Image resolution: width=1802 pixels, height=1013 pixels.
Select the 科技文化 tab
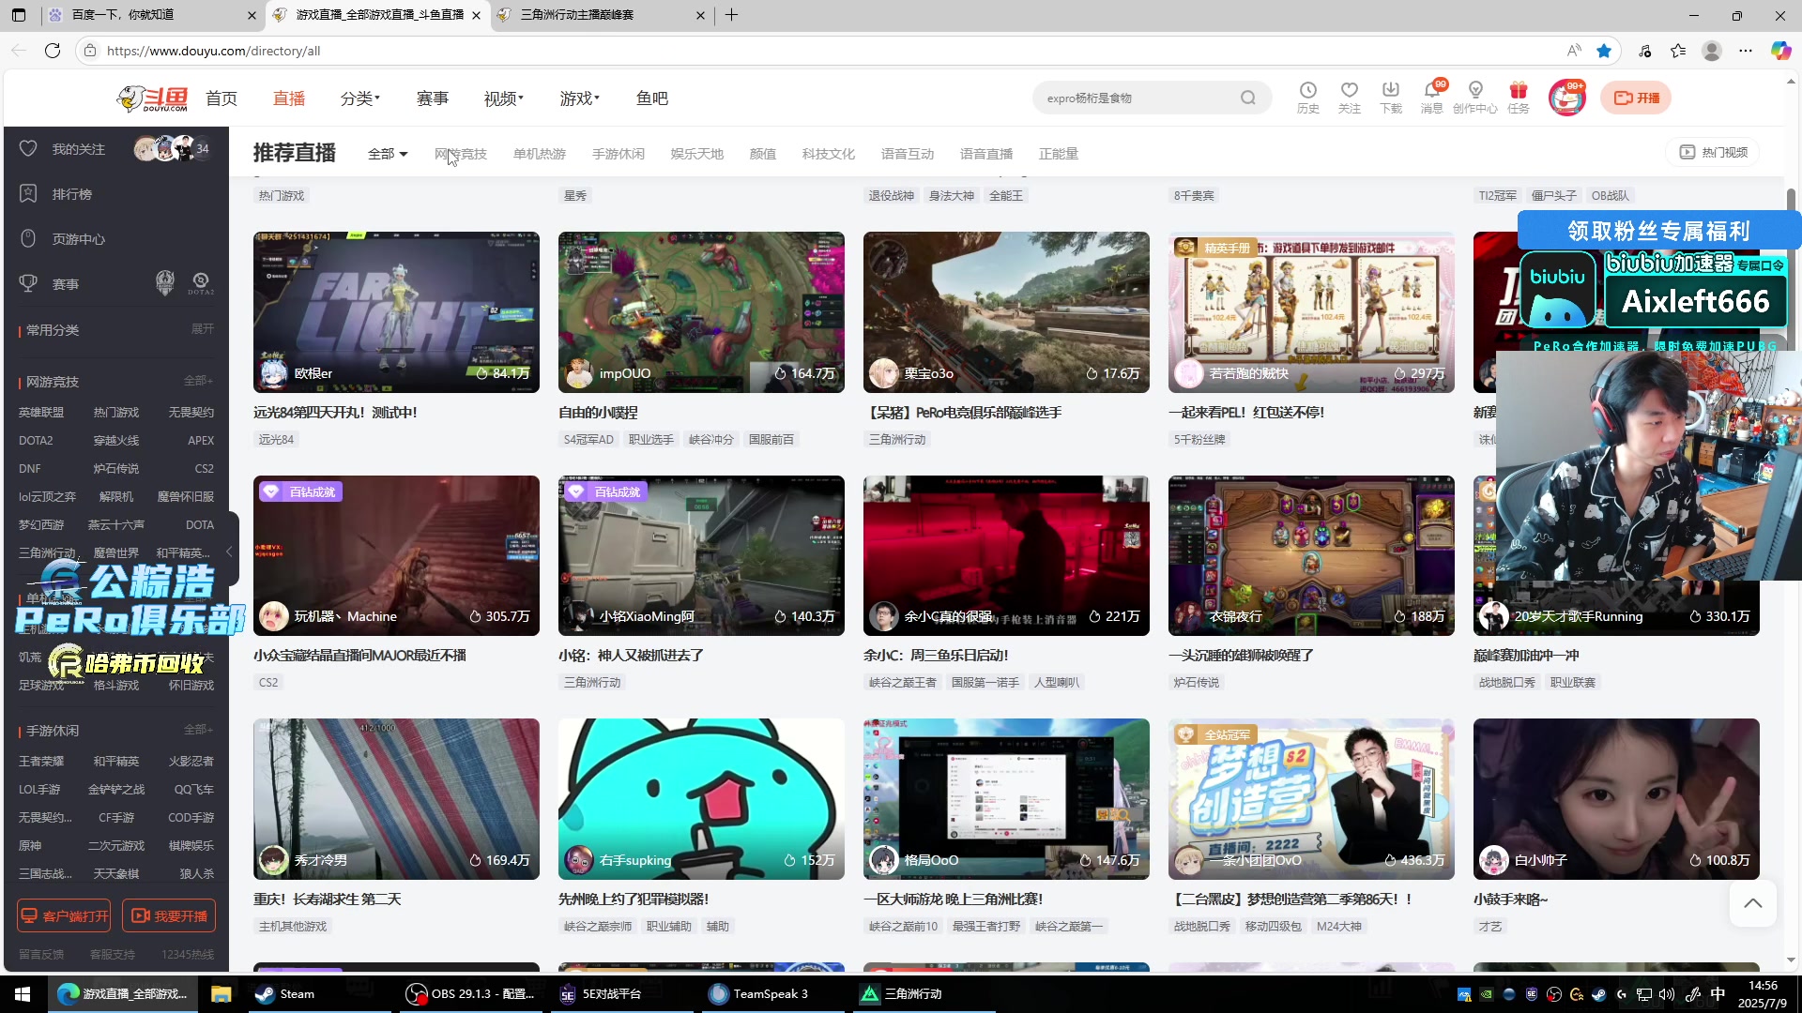pos(829,154)
